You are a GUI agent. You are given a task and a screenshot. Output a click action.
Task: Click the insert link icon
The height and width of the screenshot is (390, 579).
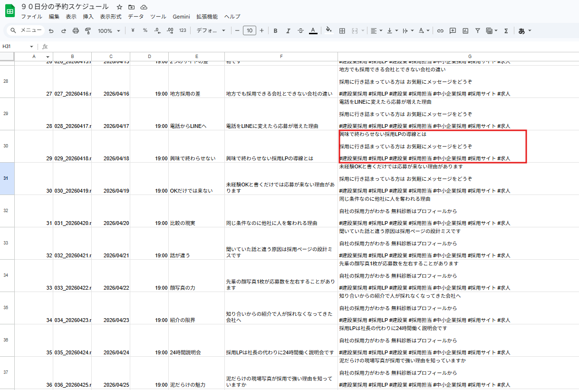click(440, 30)
